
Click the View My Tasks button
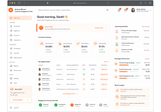tap(101, 28)
